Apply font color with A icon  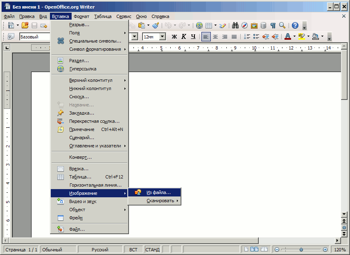point(288,36)
